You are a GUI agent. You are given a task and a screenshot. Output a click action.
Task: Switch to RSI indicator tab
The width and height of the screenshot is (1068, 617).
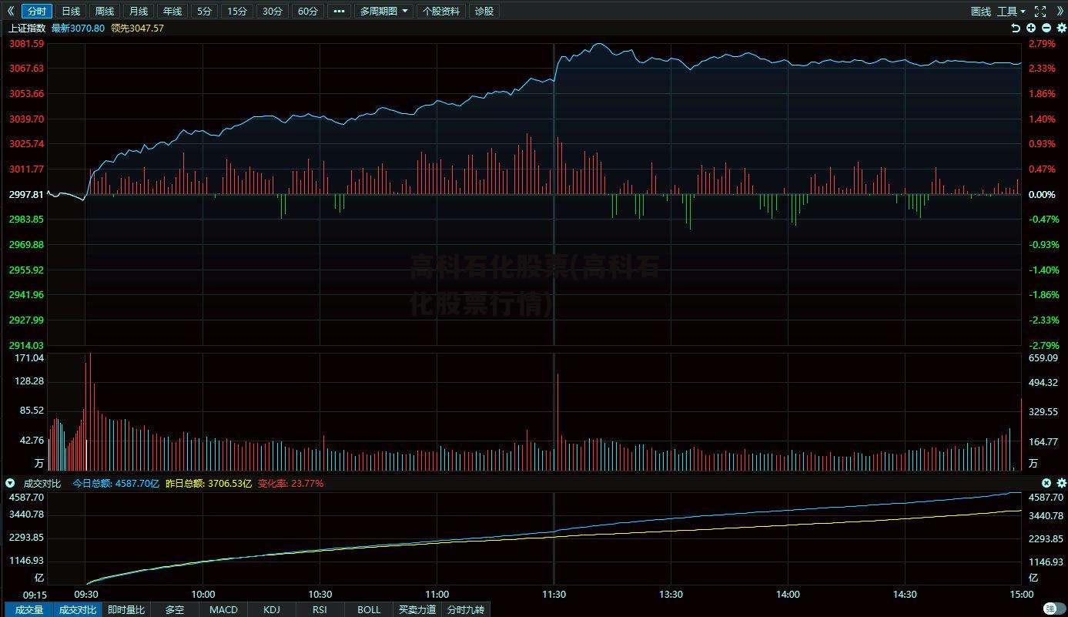pyautogui.click(x=320, y=609)
